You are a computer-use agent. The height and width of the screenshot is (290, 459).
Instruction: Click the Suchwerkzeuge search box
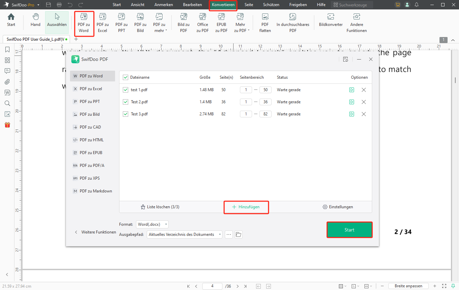(x=352, y=5)
